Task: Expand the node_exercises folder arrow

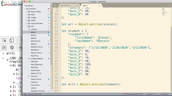Action: click(x=27, y=23)
